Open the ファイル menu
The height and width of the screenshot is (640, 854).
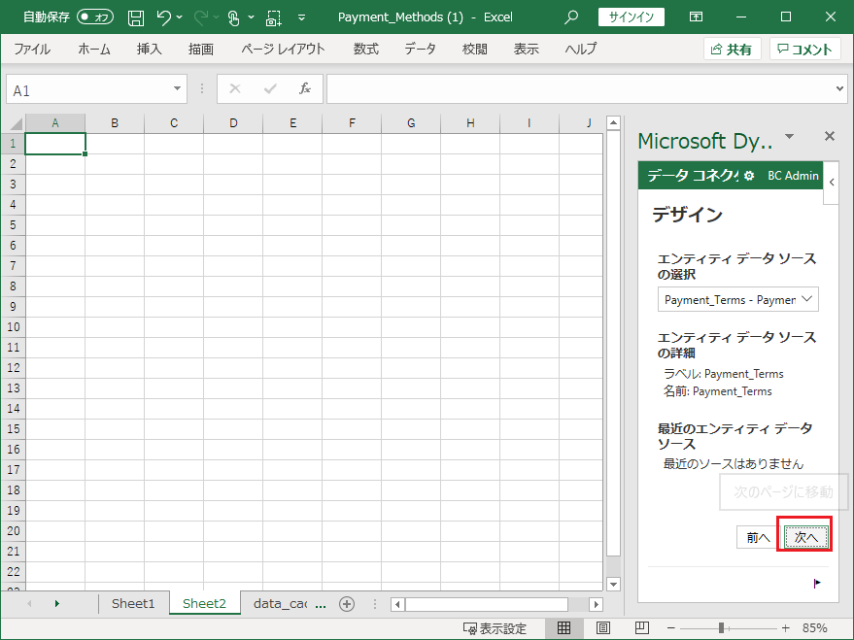pos(32,49)
